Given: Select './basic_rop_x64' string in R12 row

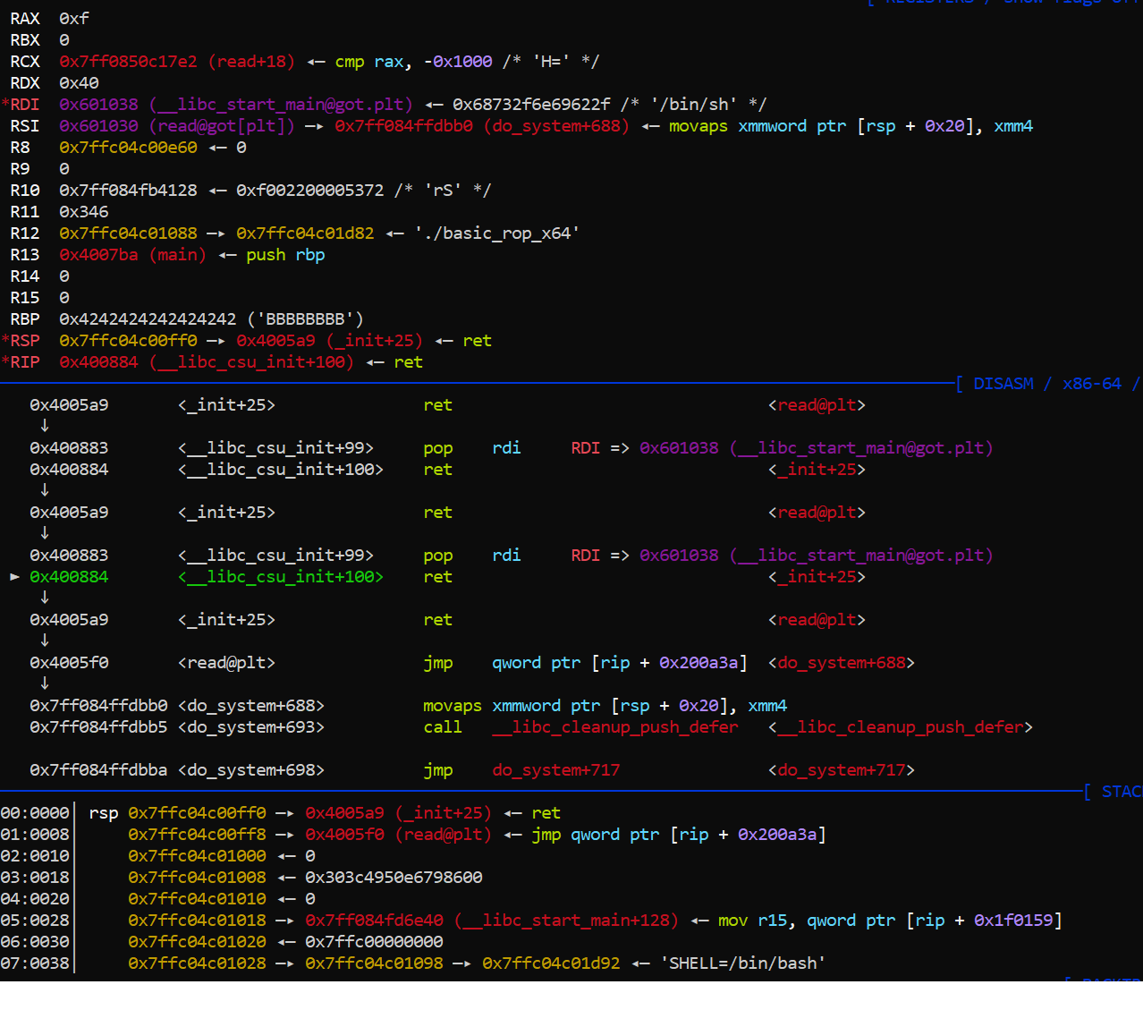Looking at the screenshot, I should coord(496,233).
